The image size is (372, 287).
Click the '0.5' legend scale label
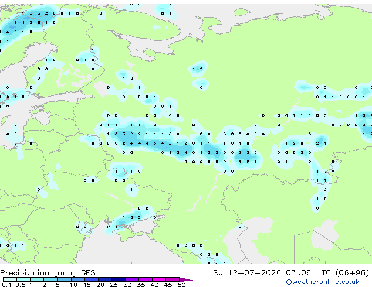tap(20, 285)
